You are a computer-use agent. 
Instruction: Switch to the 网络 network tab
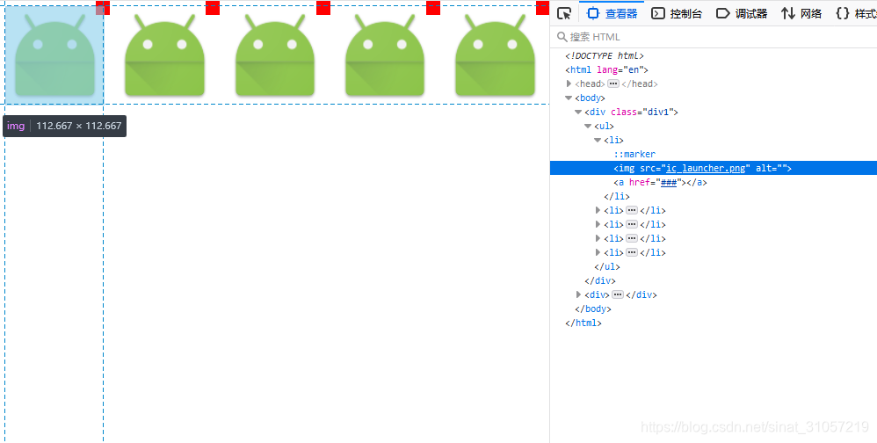pyautogui.click(x=801, y=13)
